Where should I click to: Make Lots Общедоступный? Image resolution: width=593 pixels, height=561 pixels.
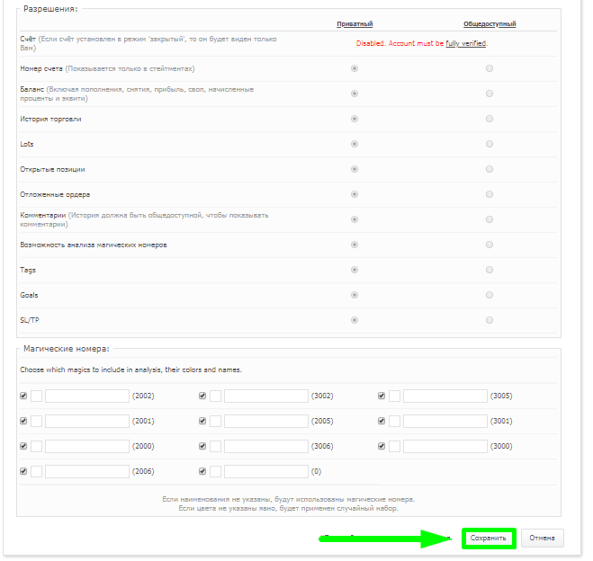click(x=489, y=144)
